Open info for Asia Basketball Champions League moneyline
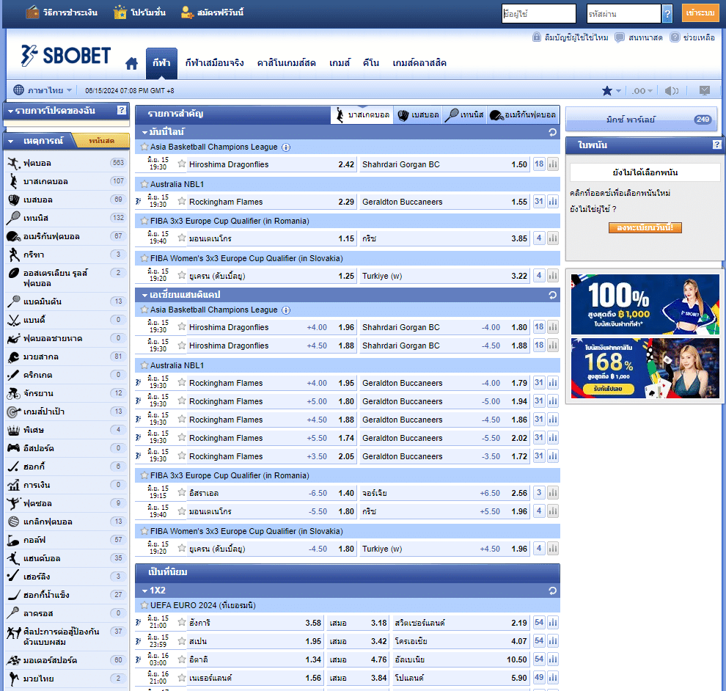This screenshot has width=726, height=691. pyautogui.click(x=286, y=147)
